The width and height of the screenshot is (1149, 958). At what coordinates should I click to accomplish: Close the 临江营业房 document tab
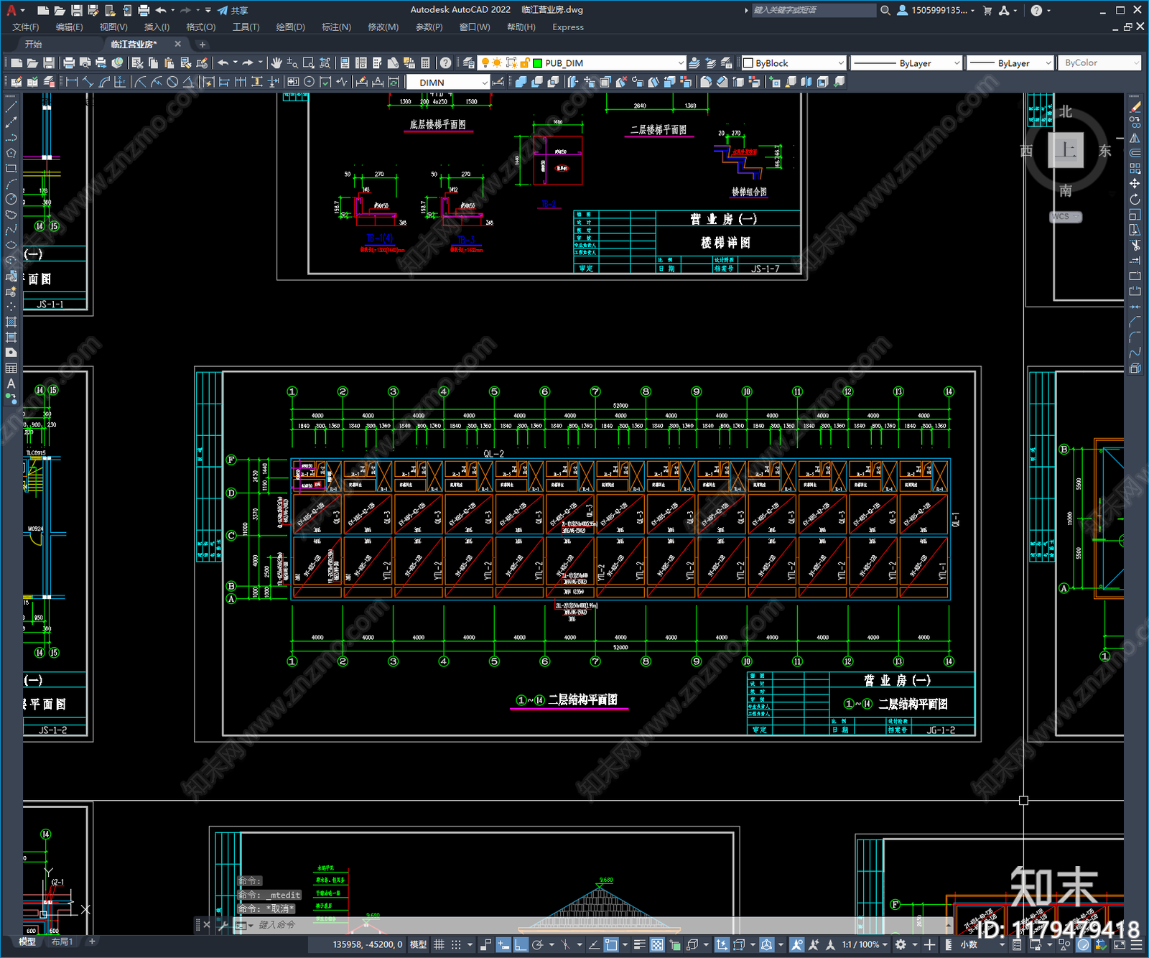178,45
